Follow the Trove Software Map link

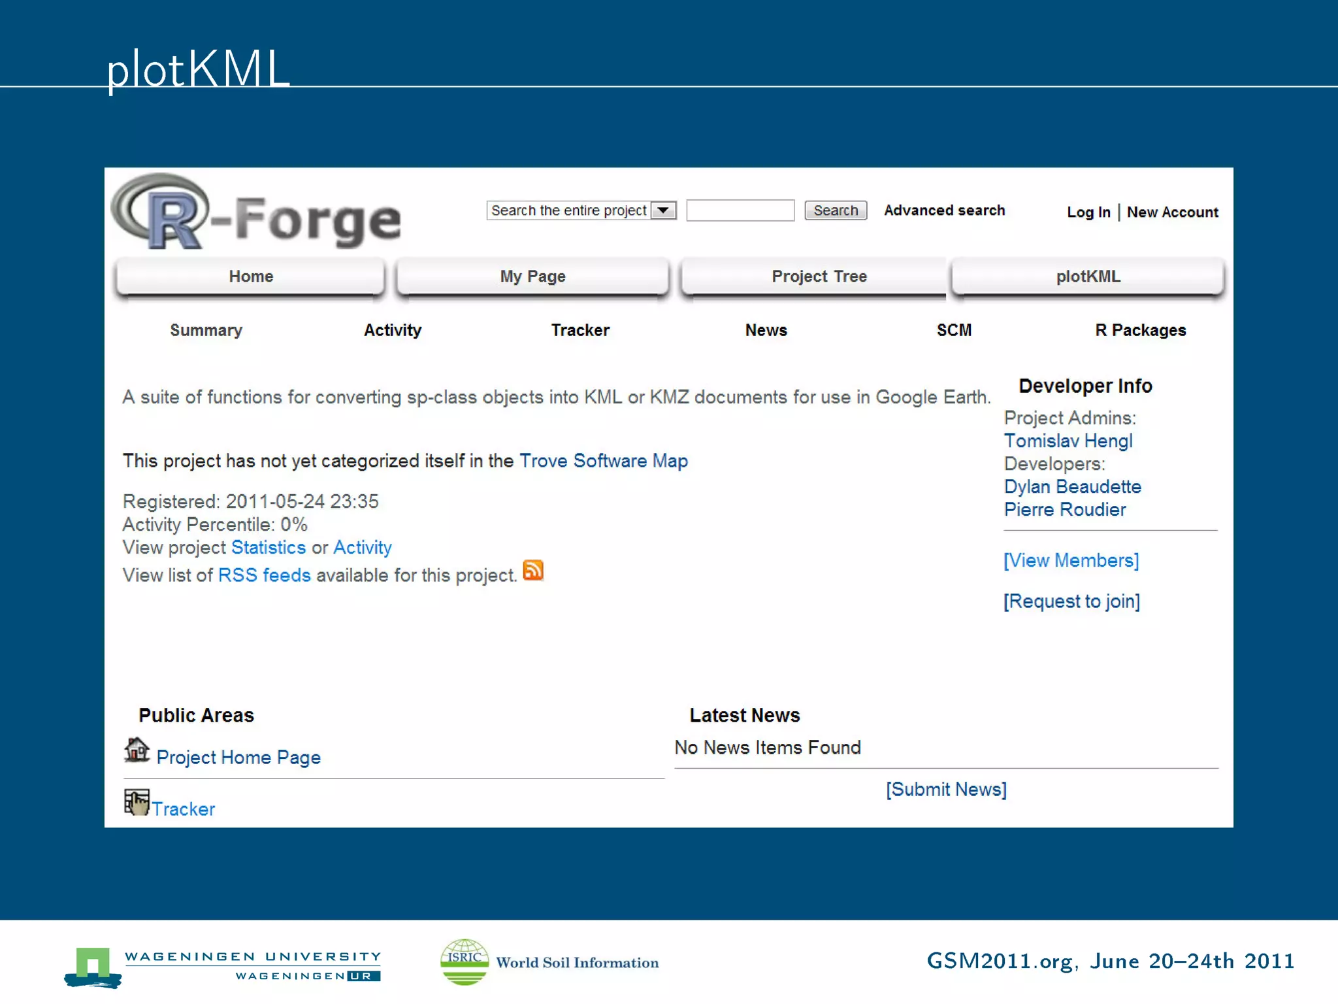pos(604,461)
